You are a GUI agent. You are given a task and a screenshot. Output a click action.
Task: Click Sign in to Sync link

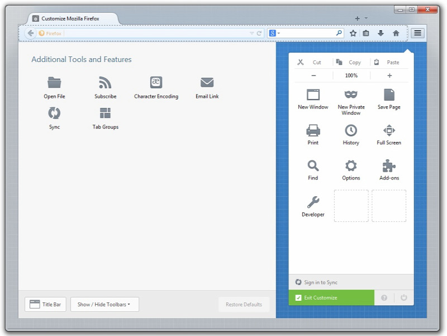[320, 282]
